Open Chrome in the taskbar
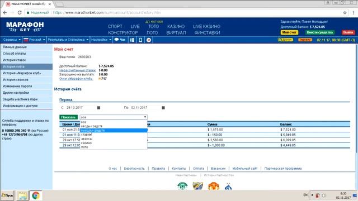Viewport: 358px width, 201px height. click(36, 195)
